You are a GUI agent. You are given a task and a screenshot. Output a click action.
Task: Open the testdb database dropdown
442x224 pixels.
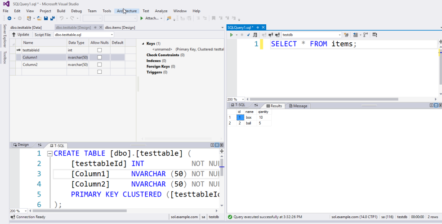[x=339, y=35]
